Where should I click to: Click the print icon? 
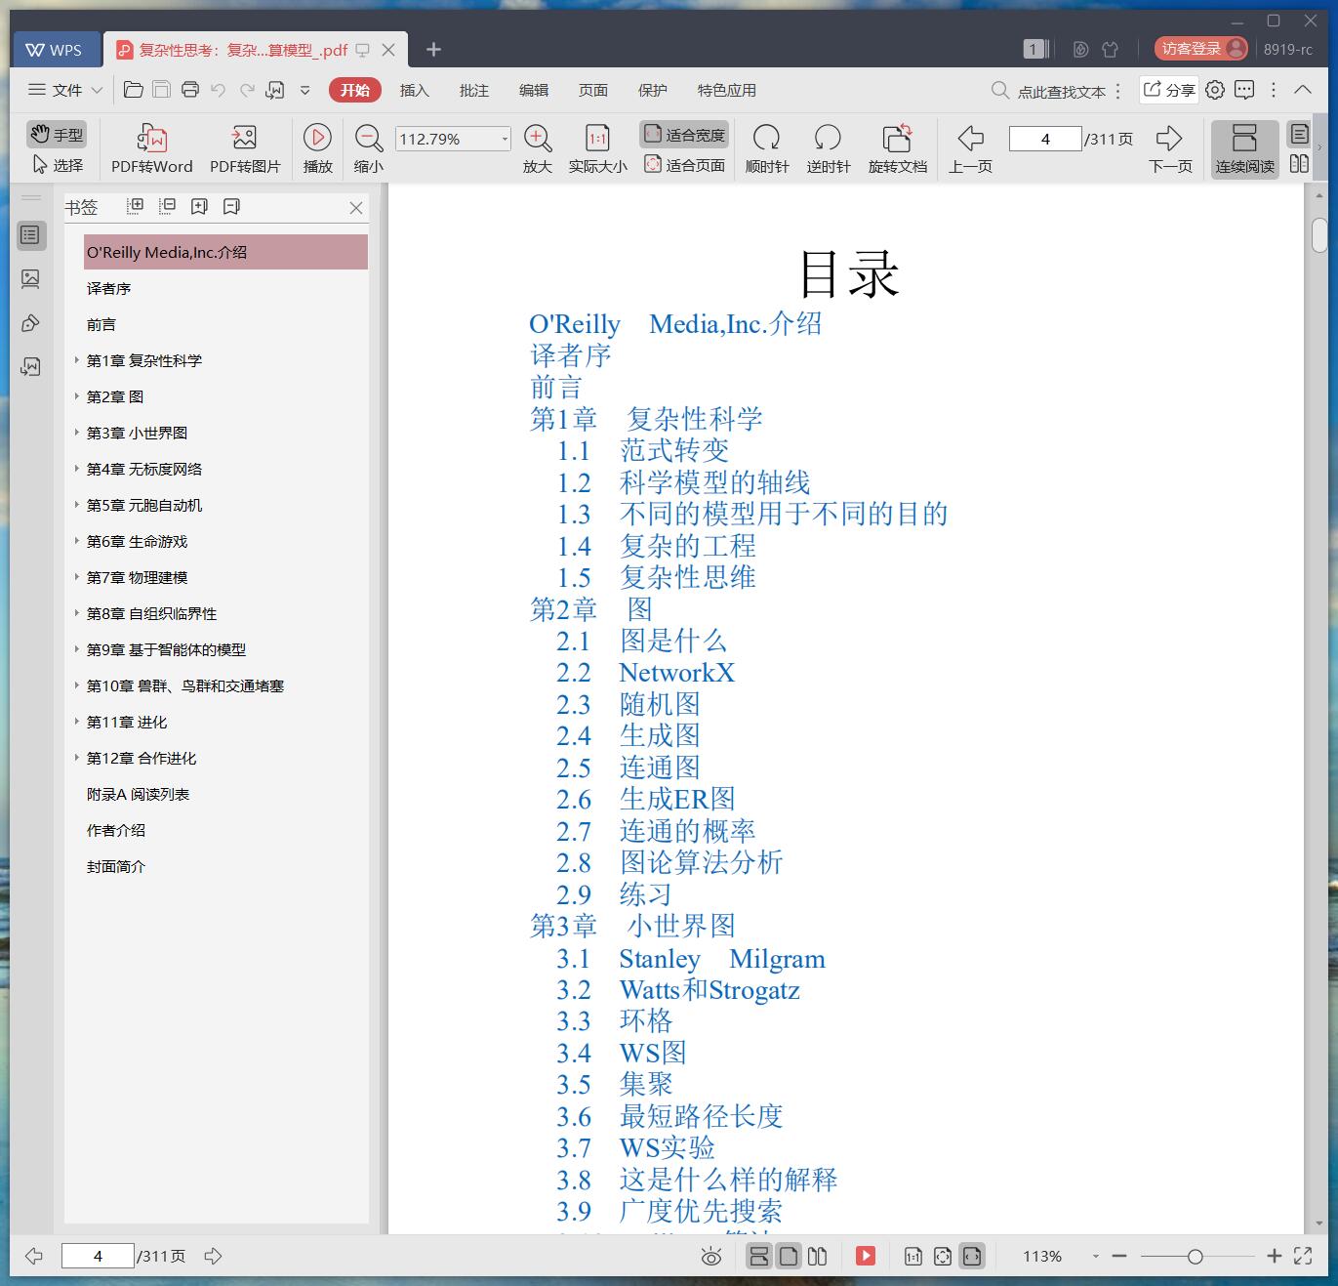pos(190,90)
